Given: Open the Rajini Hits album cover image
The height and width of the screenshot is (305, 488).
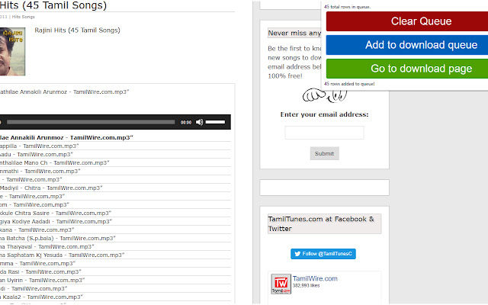Looking at the screenshot, I should click(12, 51).
